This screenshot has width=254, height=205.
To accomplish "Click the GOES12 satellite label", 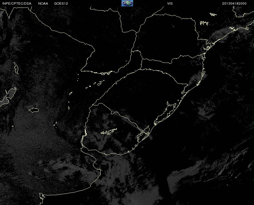I will (x=61, y=3).
